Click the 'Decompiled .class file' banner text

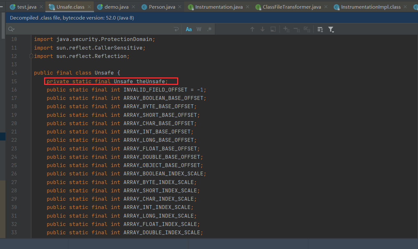pos(72,18)
